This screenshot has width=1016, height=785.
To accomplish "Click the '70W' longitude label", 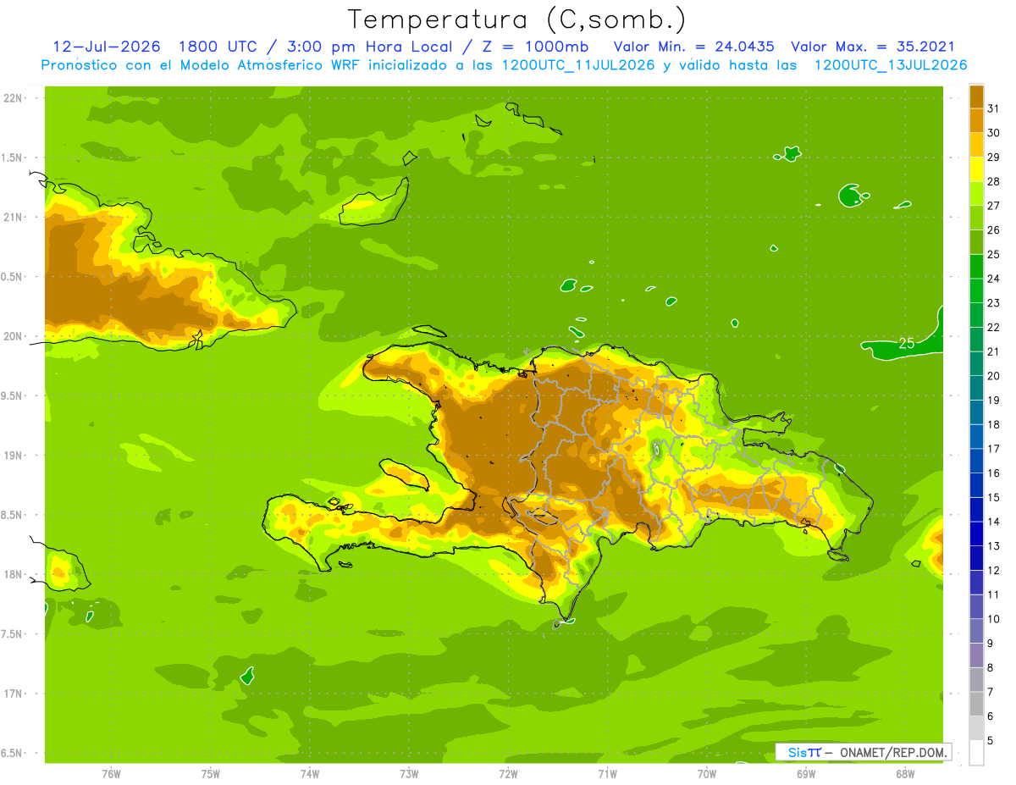I will tap(707, 773).
